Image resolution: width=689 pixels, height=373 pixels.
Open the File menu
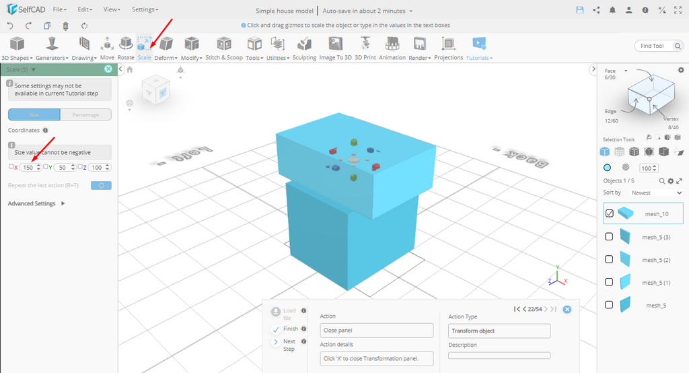tap(59, 9)
